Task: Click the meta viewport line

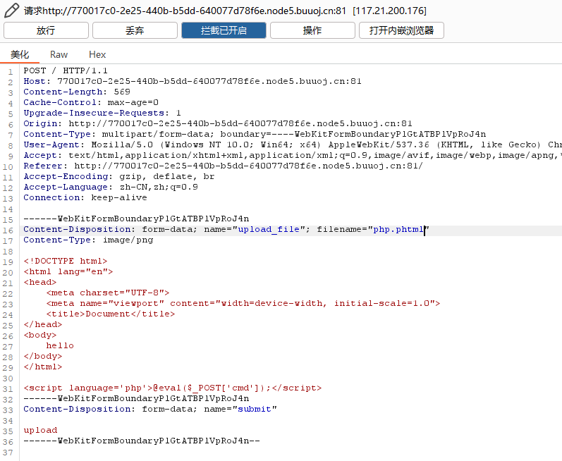Action: (243, 303)
